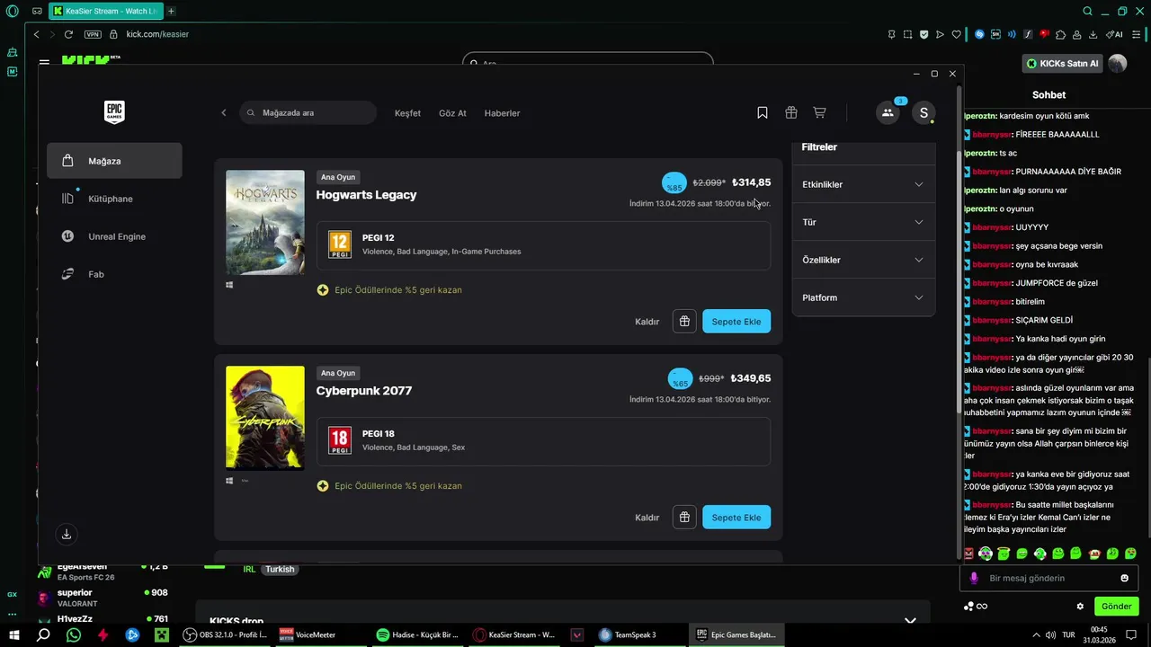Reload the kick.com page
This screenshot has height=647, width=1151.
(68, 34)
